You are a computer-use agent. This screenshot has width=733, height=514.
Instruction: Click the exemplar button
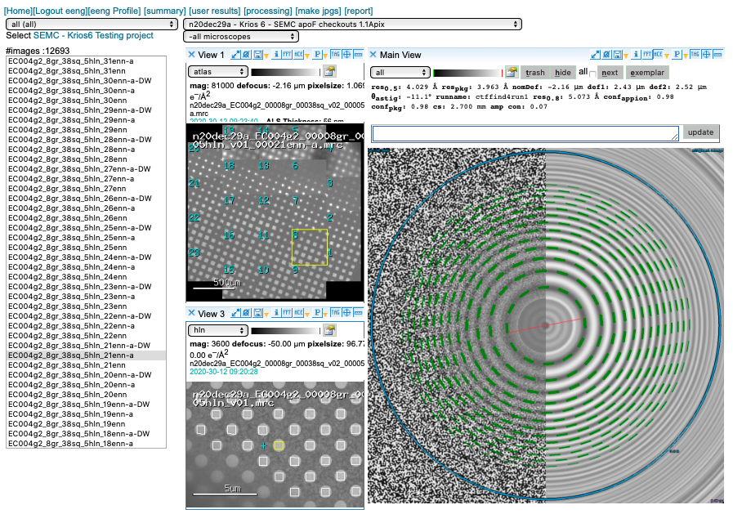click(x=647, y=73)
